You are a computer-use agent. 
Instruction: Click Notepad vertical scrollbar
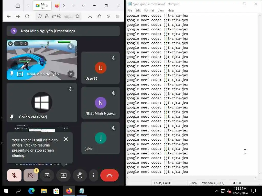coord(259,94)
